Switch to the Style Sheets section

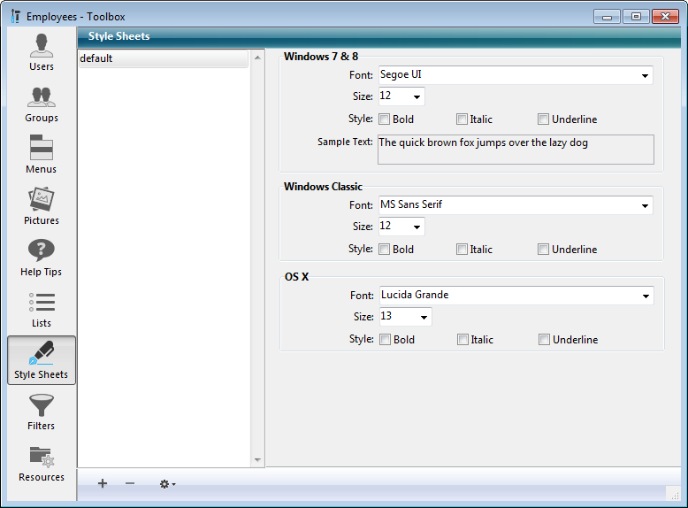tap(41, 360)
